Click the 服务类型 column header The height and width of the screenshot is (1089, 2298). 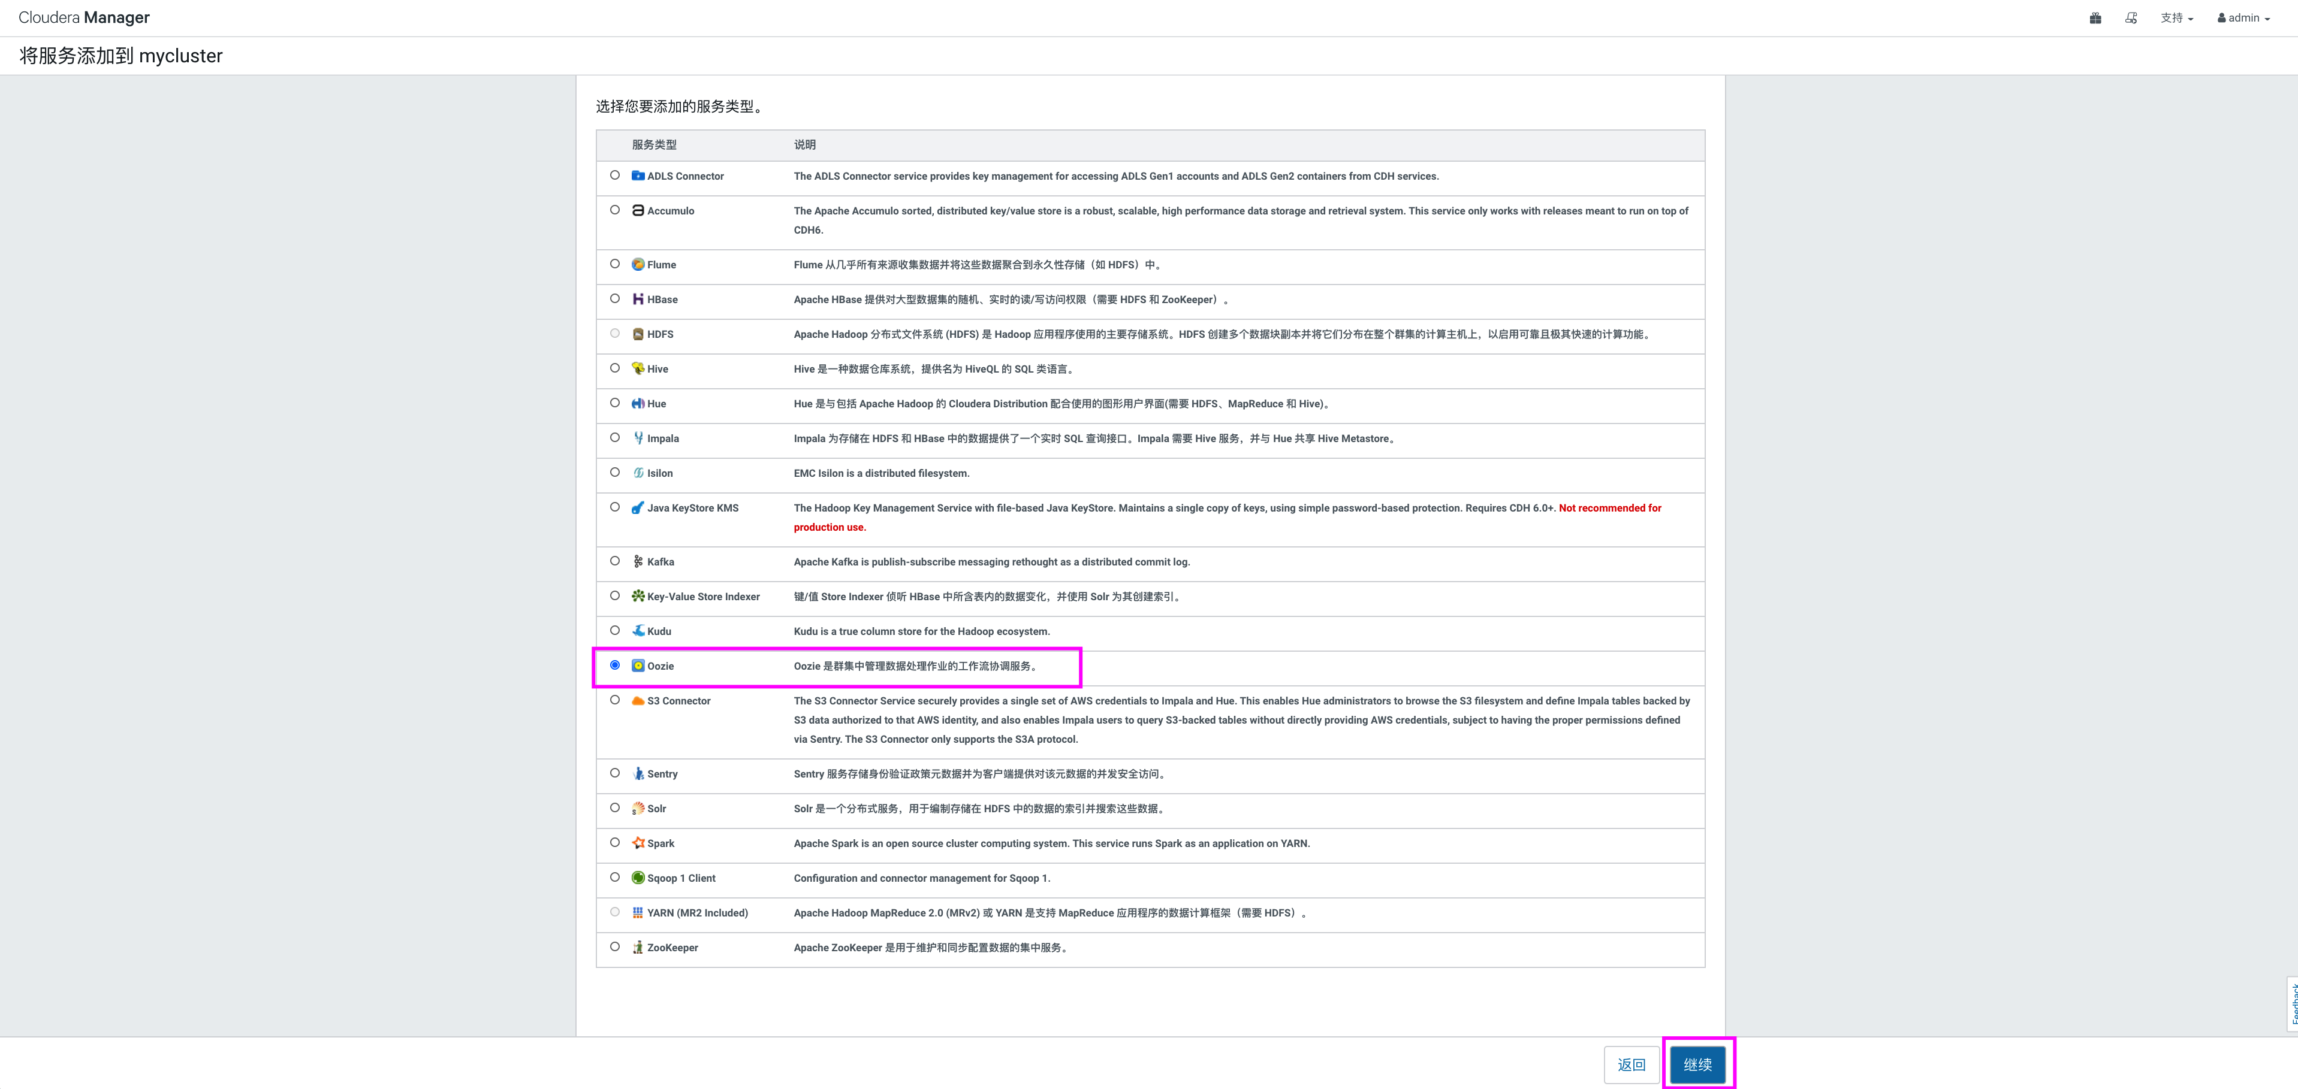click(654, 144)
